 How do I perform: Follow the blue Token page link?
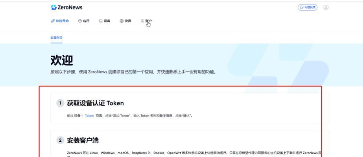[89, 116]
